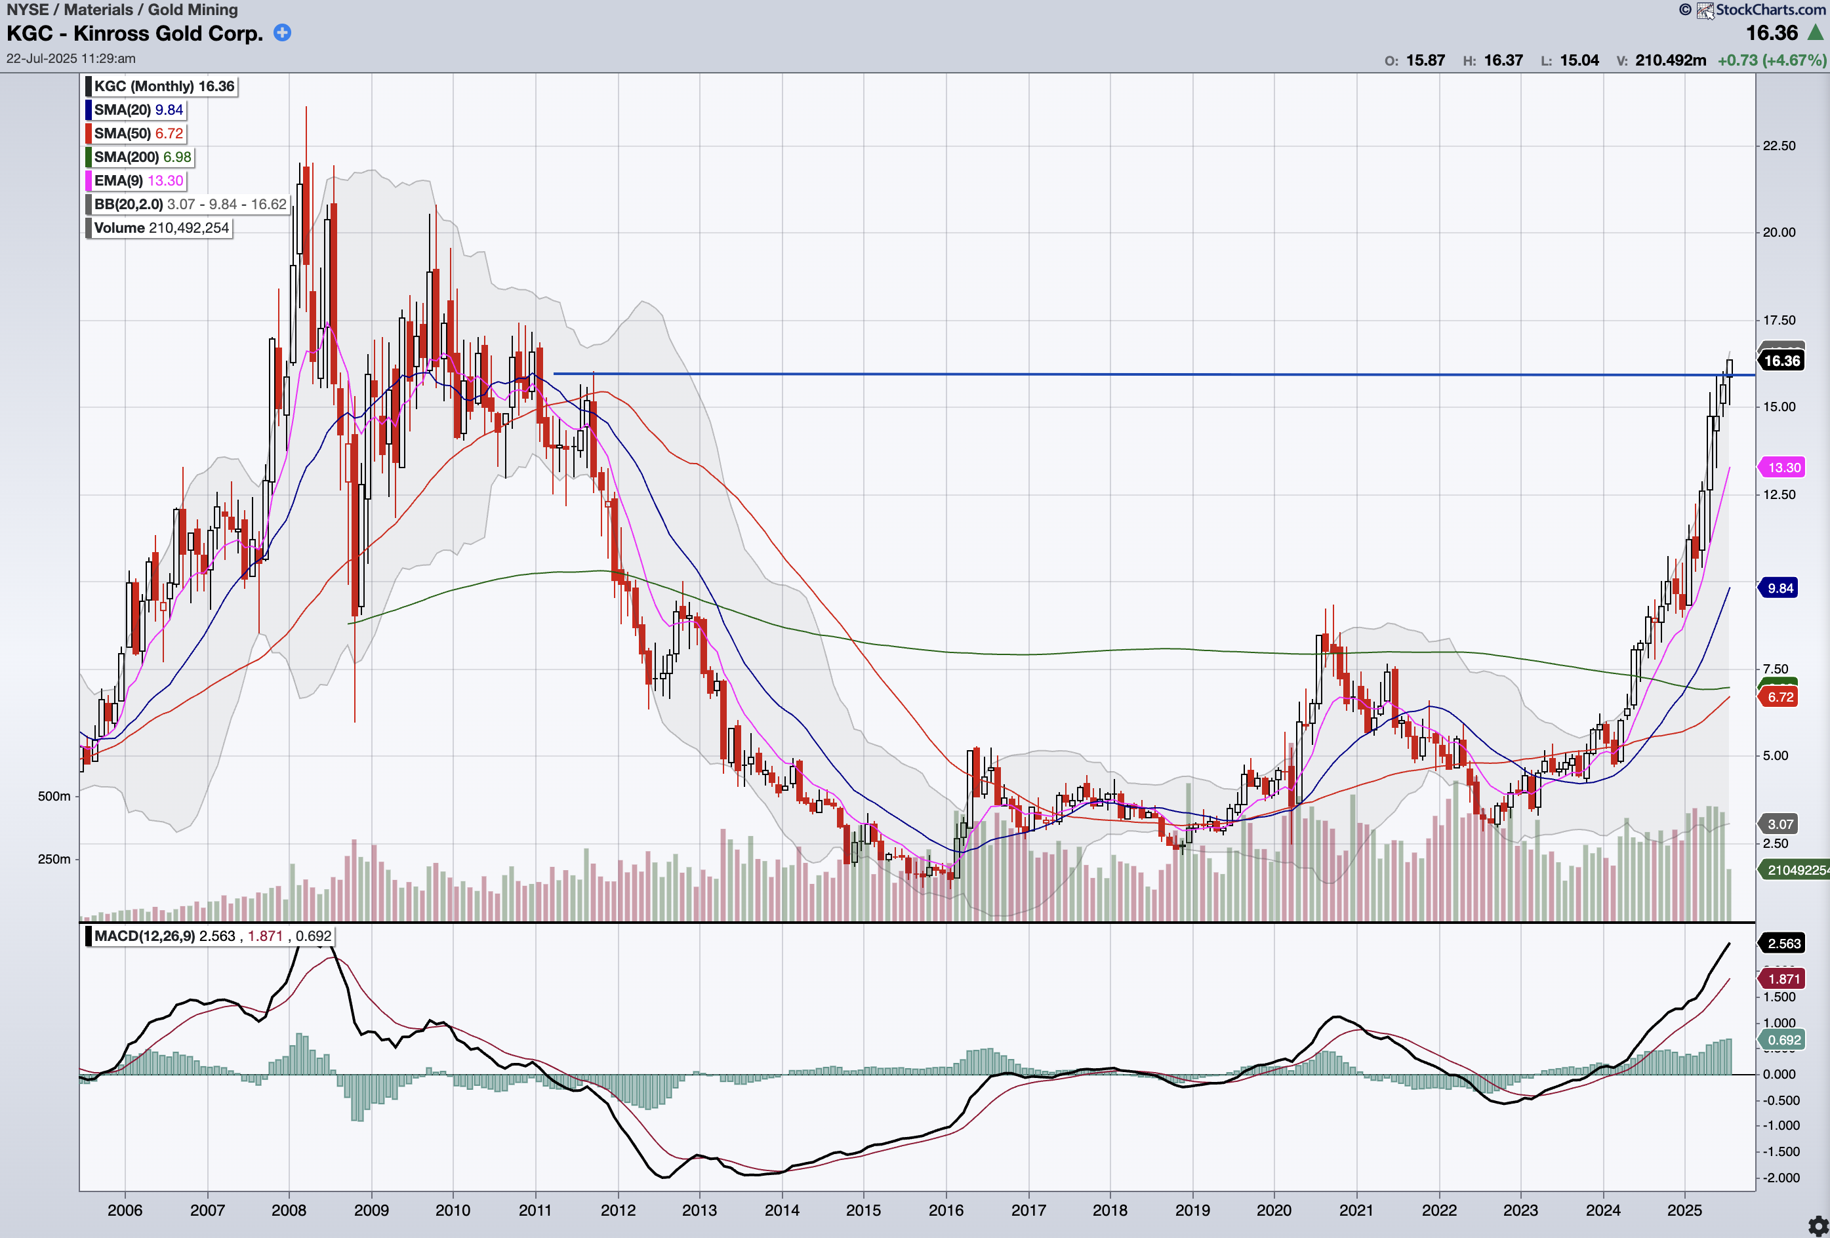Click the V: 210.492m volume value

click(x=1661, y=60)
